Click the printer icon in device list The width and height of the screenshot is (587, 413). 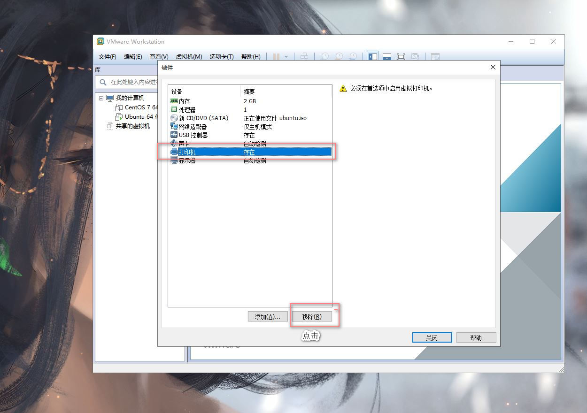174,152
